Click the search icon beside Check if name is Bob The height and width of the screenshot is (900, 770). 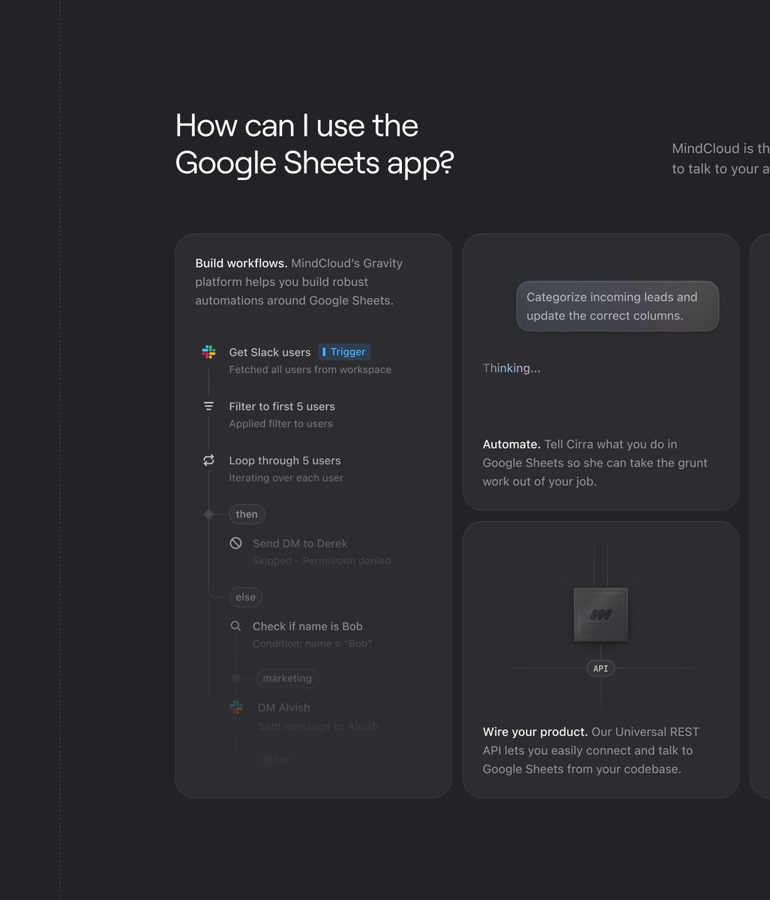pos(235,626)
